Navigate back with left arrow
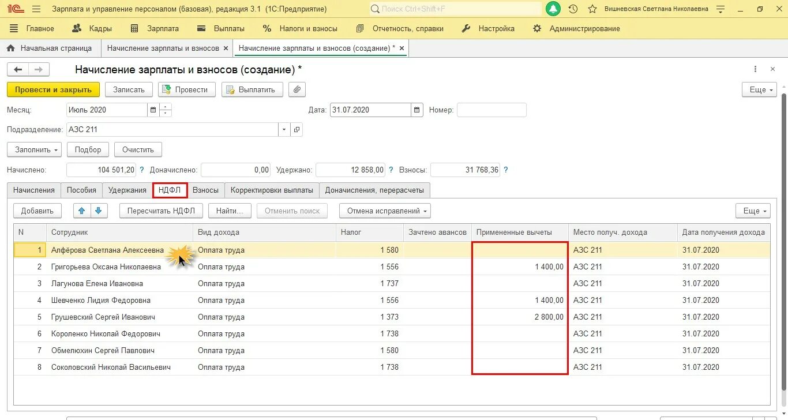 click(18, 70)
